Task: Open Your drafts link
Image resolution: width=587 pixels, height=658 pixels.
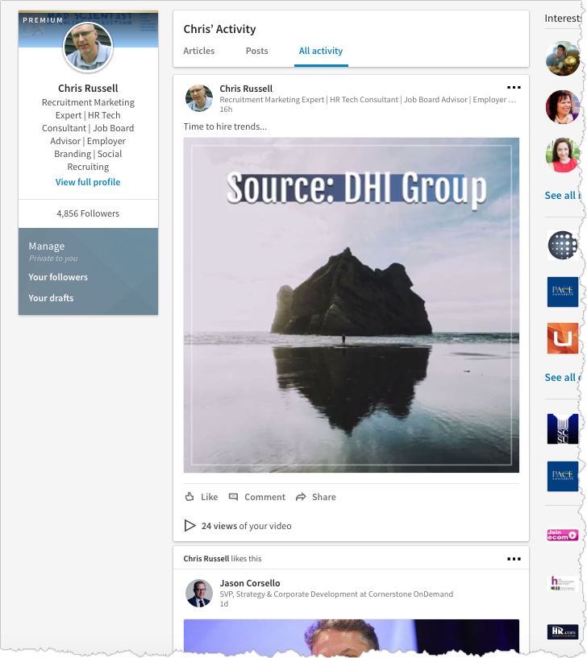Action: (51, 298)
